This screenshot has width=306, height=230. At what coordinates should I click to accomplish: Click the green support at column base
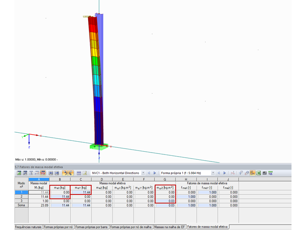click(x=99, y=146)
